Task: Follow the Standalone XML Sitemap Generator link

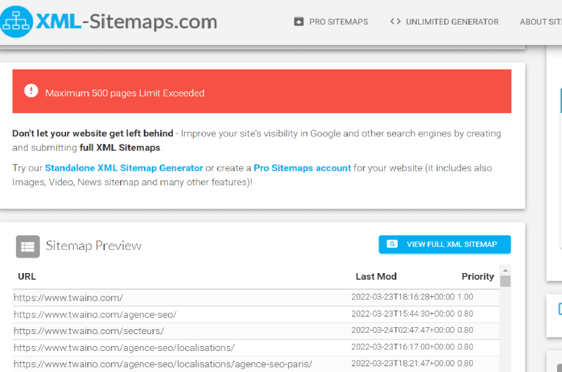Action: pos(124,168)
